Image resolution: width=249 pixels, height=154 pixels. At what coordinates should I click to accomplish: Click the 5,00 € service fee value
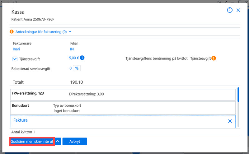74,58
